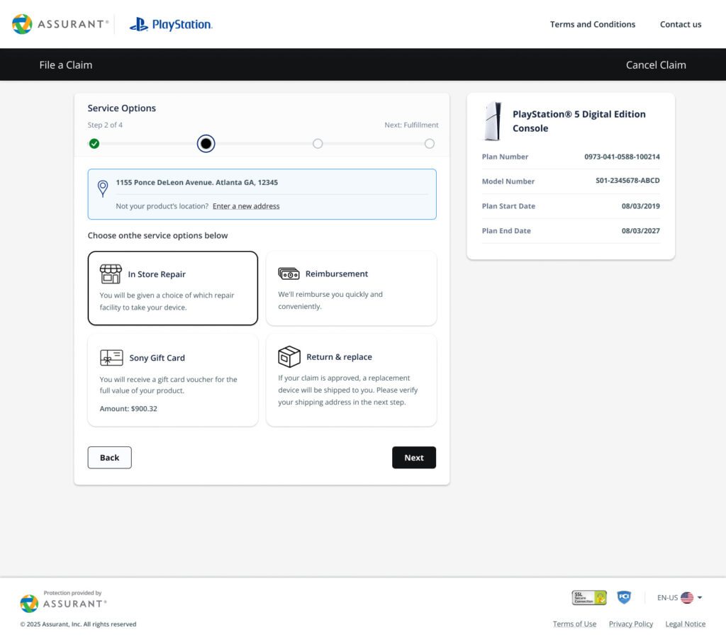726x642 pixels.
Task: Click the completed first step indicator
Action: (94, 144)
